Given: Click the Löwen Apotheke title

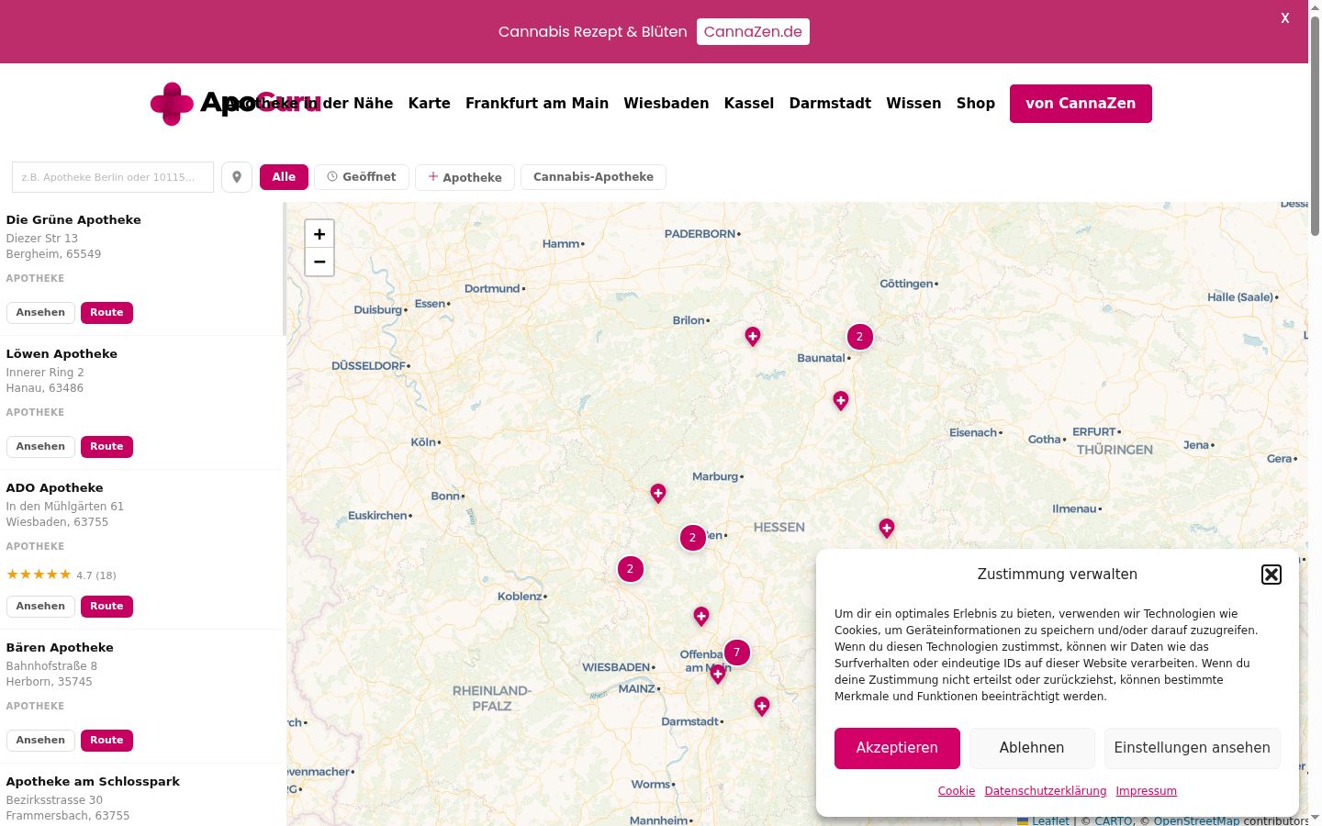Looking at the screenshot, I should [x=62, y=354].
